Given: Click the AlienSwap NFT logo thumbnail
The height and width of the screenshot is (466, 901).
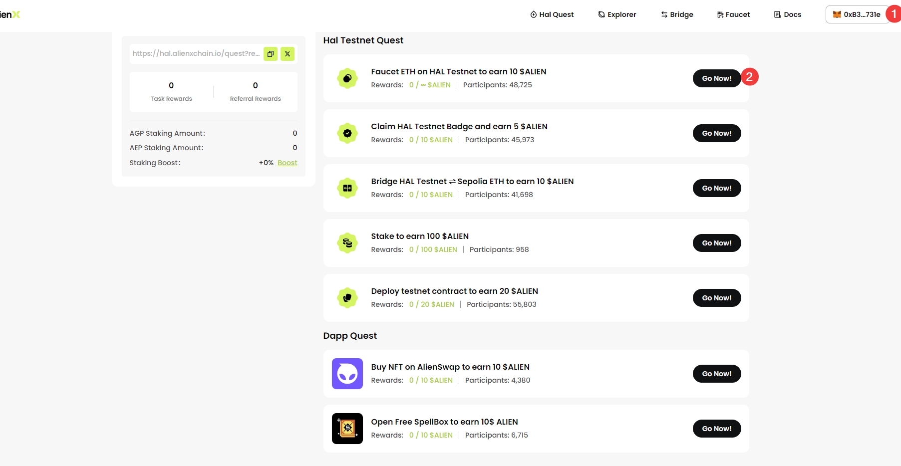Looking at the screenshot, I should (347, 374).
